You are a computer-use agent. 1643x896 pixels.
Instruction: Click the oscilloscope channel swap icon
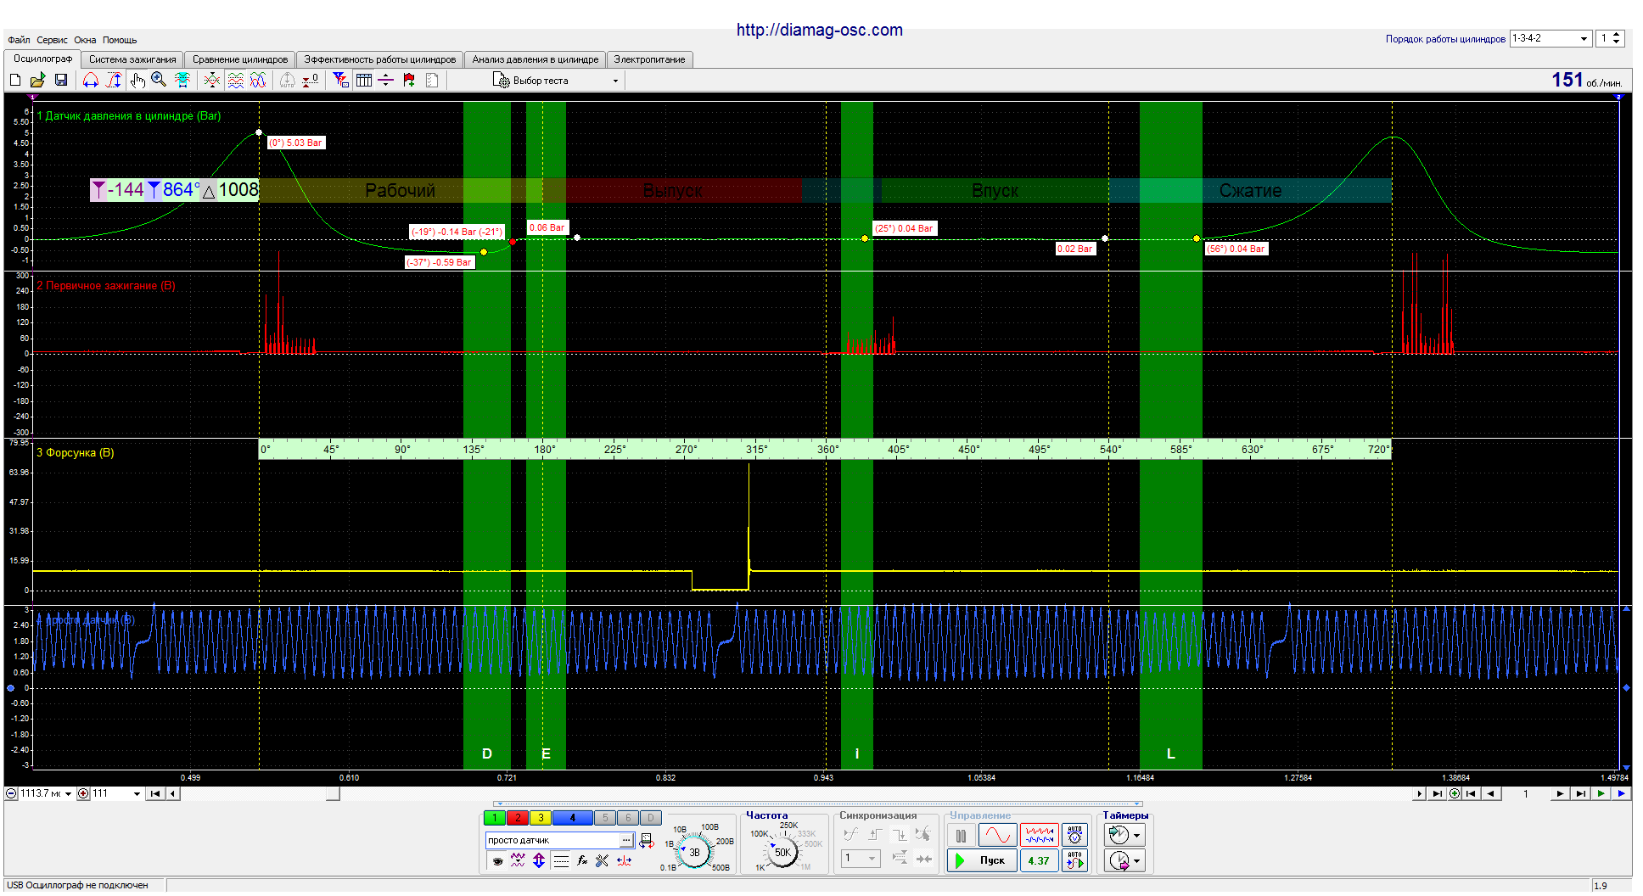coord(647,840)
